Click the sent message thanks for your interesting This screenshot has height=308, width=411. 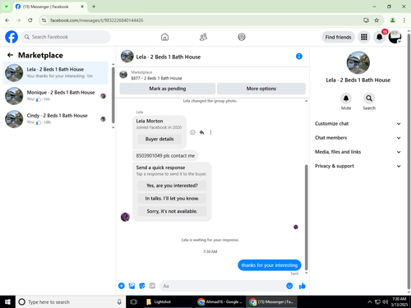point(270,265)
